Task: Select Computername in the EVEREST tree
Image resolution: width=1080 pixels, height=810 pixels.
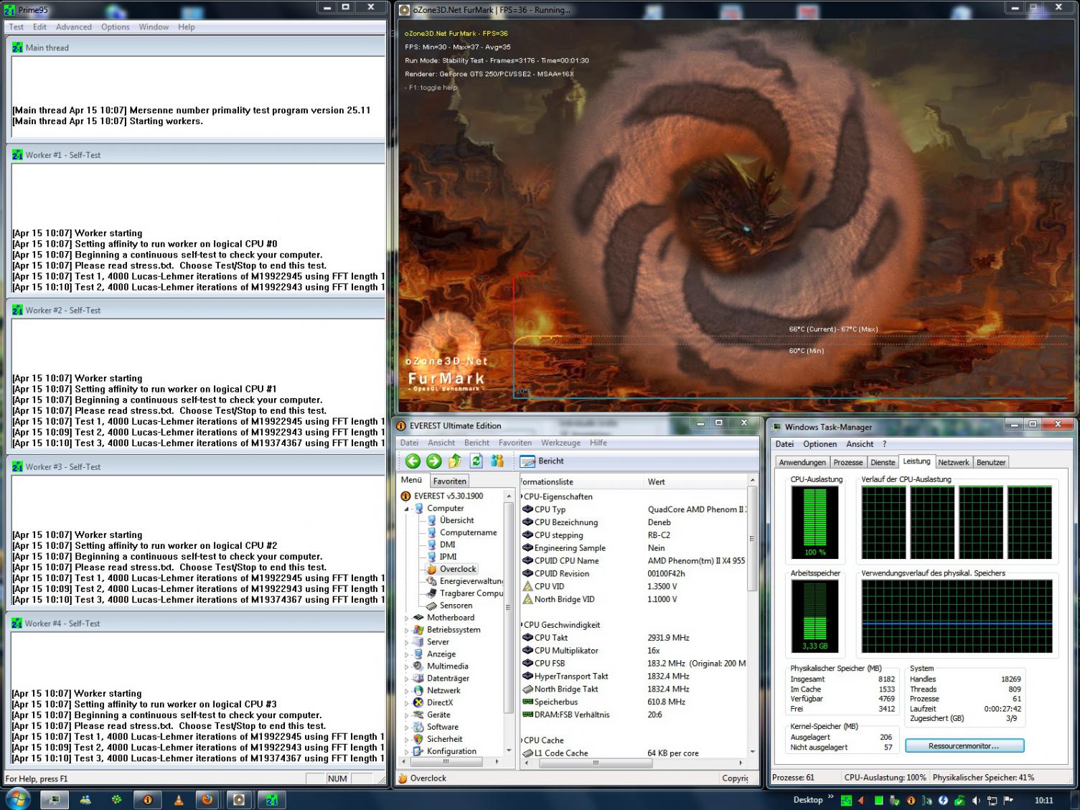Action: click(x=468, y=532)
